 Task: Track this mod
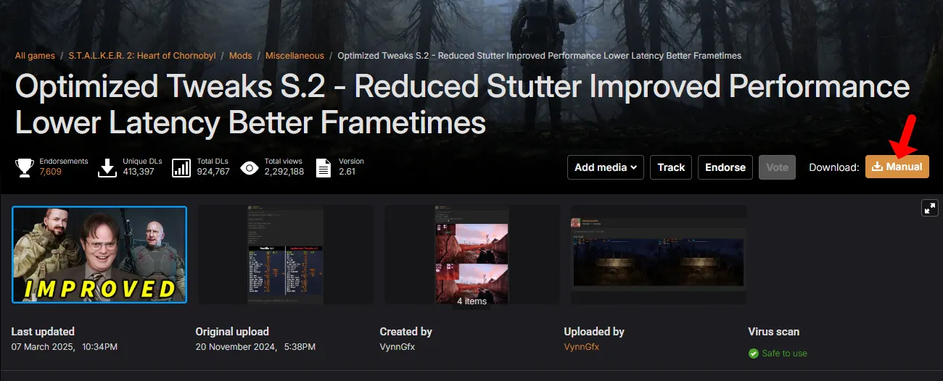tap(671, 167)
